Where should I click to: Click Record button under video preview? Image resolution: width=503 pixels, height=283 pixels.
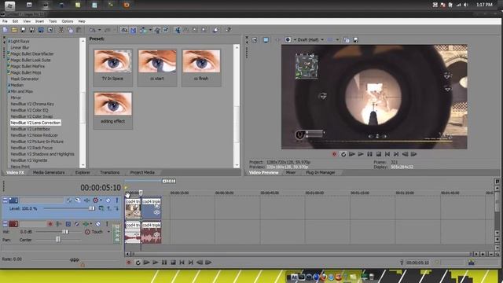coord(334,154)
